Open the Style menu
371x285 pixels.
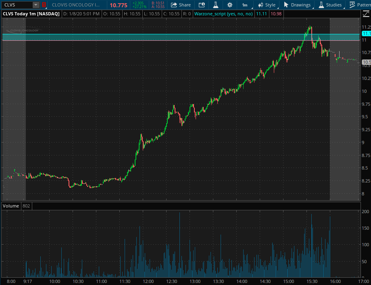tap(267, 5)
